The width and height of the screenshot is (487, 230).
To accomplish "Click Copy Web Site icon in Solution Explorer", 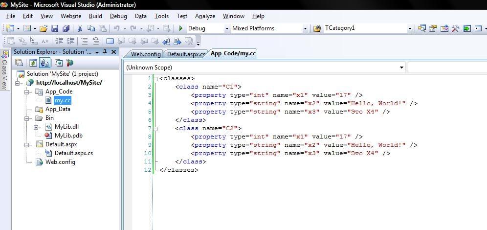I will pyautogui.click(x=58, y=63).
